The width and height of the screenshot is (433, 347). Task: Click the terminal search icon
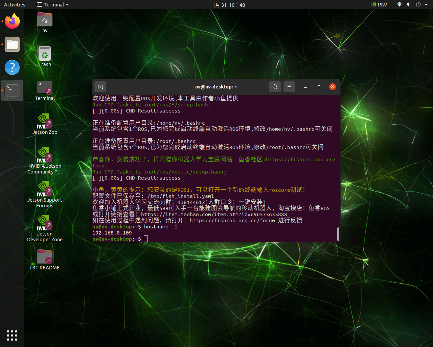(x=275, y=87)
